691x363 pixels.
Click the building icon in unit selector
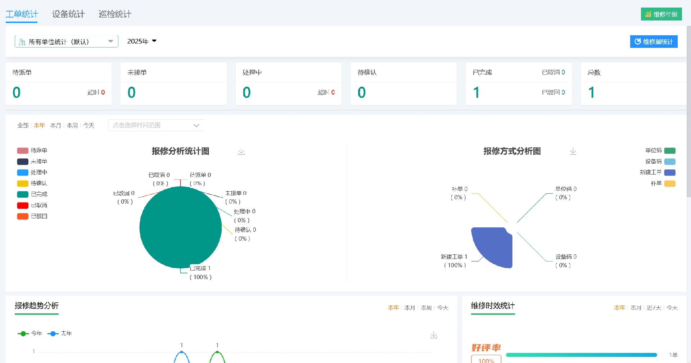(x=22, y=41)
